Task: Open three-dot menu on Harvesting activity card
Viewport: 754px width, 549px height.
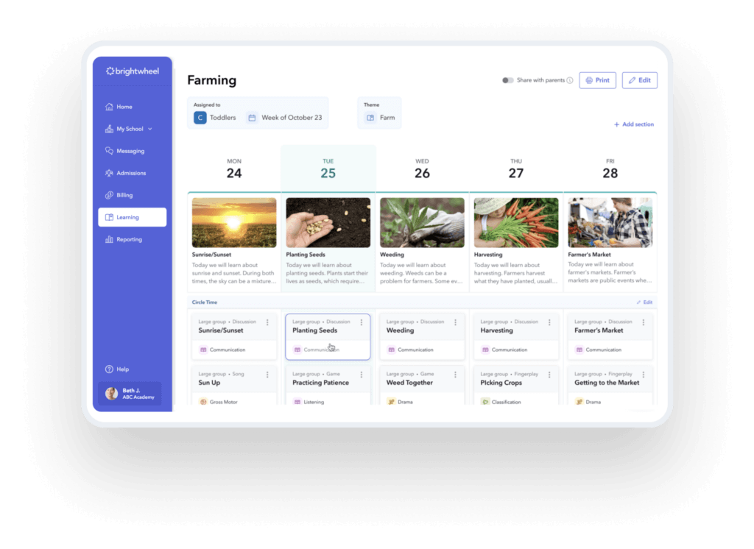Action: 549,322
